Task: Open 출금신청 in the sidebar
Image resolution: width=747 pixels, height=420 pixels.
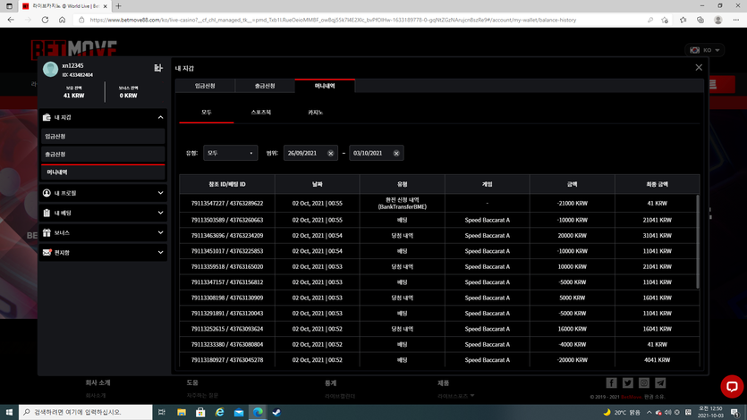Action: (103, 155)
